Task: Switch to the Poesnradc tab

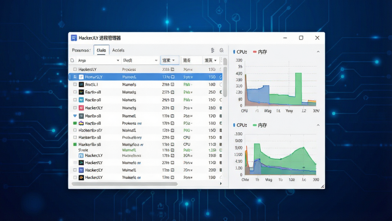Action: click(81, 50)
